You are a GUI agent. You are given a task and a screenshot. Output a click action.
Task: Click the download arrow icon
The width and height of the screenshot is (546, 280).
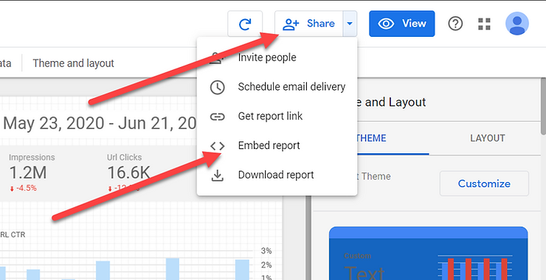tap(217, 175)
